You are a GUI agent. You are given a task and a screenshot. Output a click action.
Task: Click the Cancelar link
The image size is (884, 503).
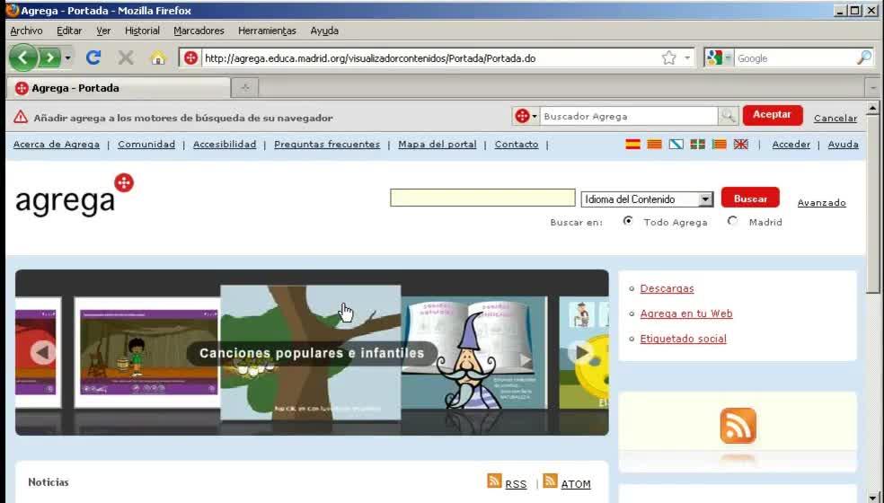pyautogui.click(x=835, y=118)
